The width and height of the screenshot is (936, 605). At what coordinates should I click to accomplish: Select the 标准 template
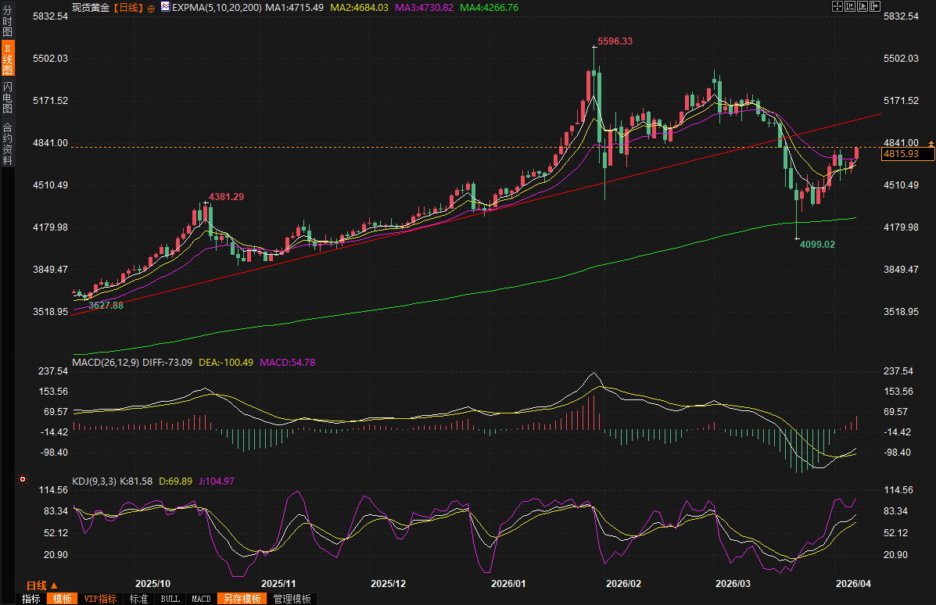coord(138,599)
